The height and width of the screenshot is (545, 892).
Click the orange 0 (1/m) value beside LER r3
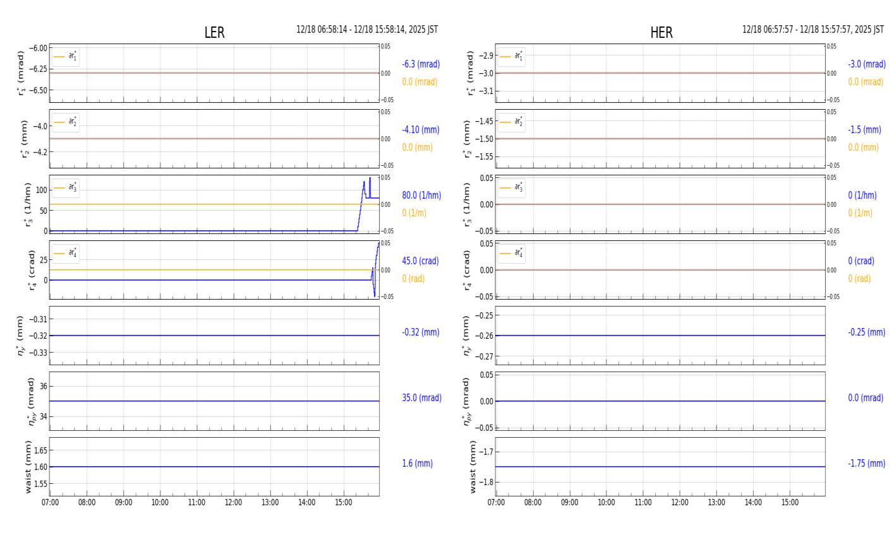point(414,213)
